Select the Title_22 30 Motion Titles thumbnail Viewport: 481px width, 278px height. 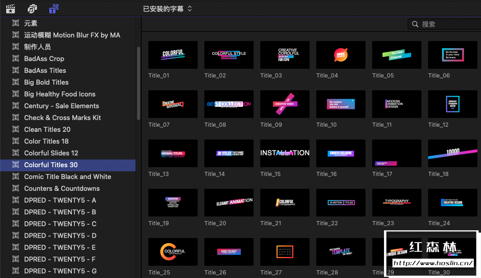[x=341, y=203]
